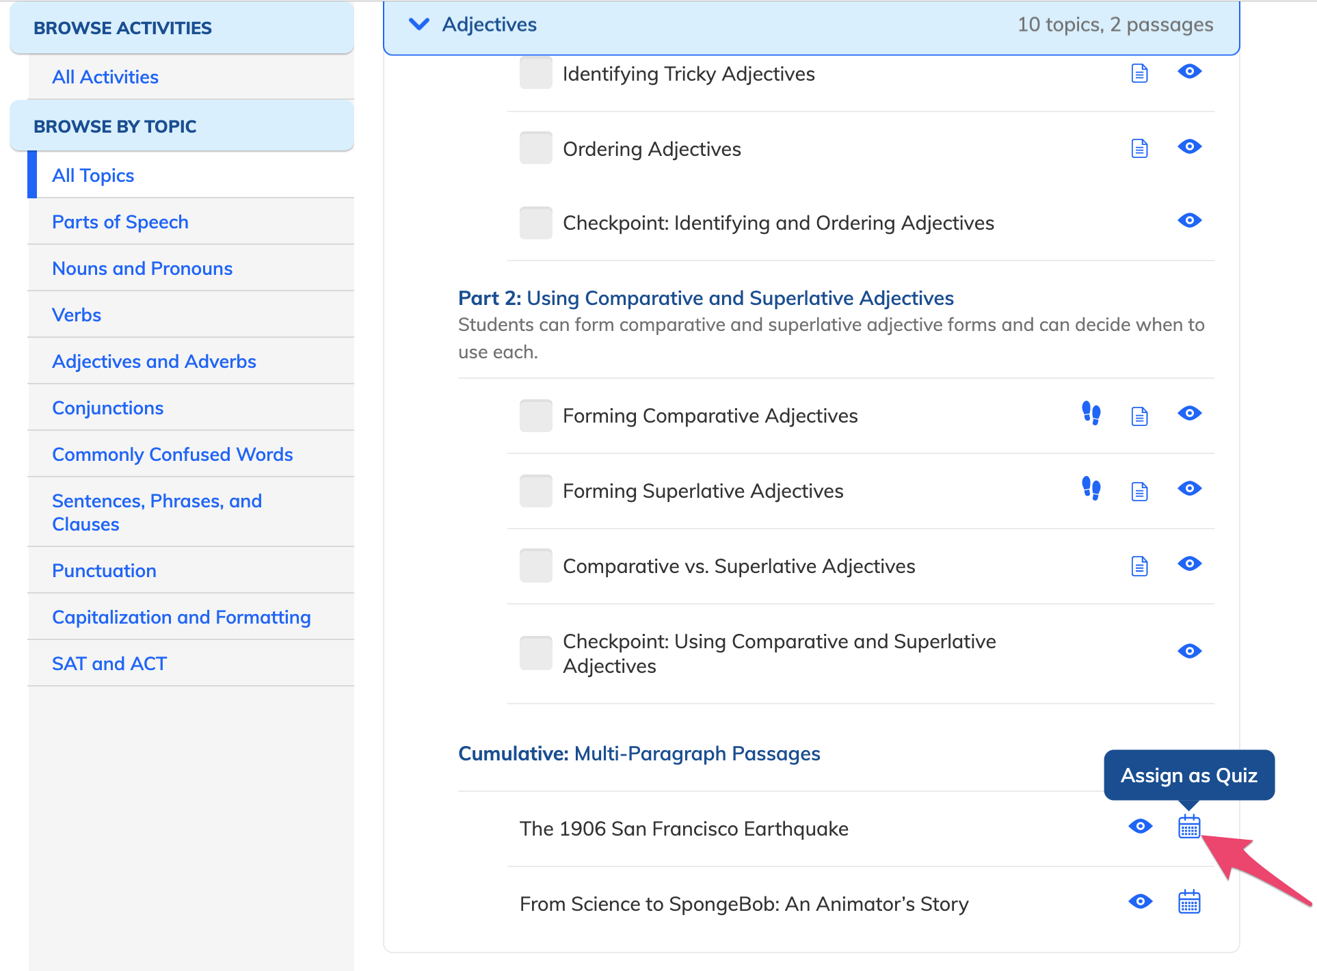Click the BROWSE BY TOPIC header
Screen dimensions: 1317x971
pyautogui.click(x=182, y=126)
